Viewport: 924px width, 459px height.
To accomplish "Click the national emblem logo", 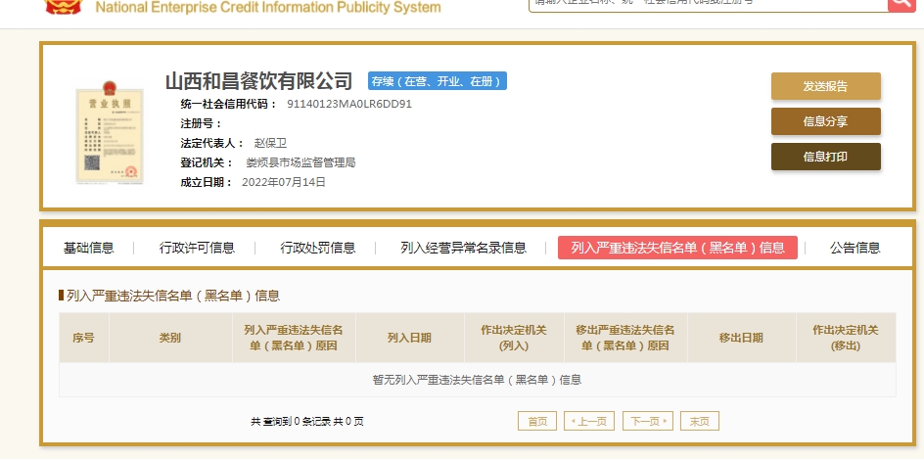I will point(64,6).
